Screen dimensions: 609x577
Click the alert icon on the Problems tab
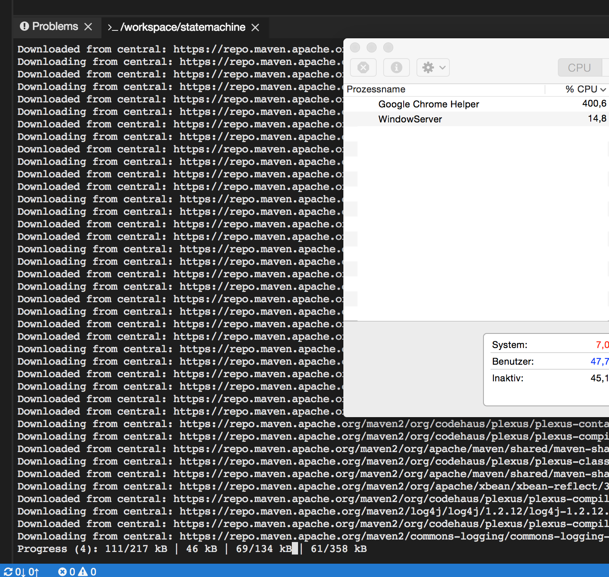tap(25, 26)
